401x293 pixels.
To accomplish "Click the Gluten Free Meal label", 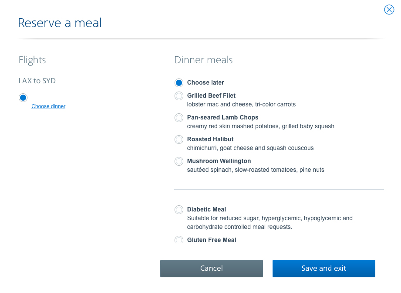I will coord(212,240).
